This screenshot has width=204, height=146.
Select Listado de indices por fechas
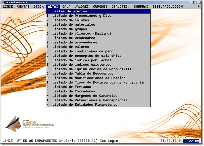click(98, 60)
